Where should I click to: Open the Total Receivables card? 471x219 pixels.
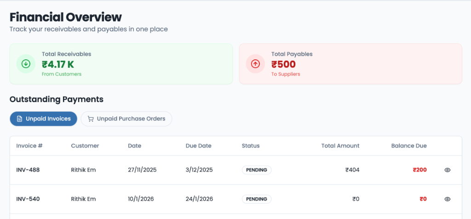pyautogui.click(x=121, y=64)
